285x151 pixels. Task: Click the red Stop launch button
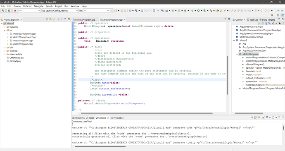click(x=15, y=11)
